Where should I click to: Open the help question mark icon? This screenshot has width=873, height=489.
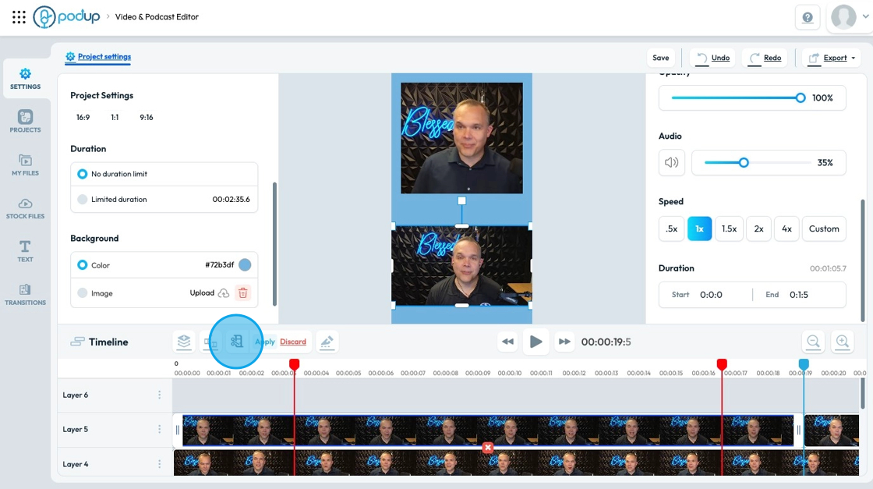(808, 17)
